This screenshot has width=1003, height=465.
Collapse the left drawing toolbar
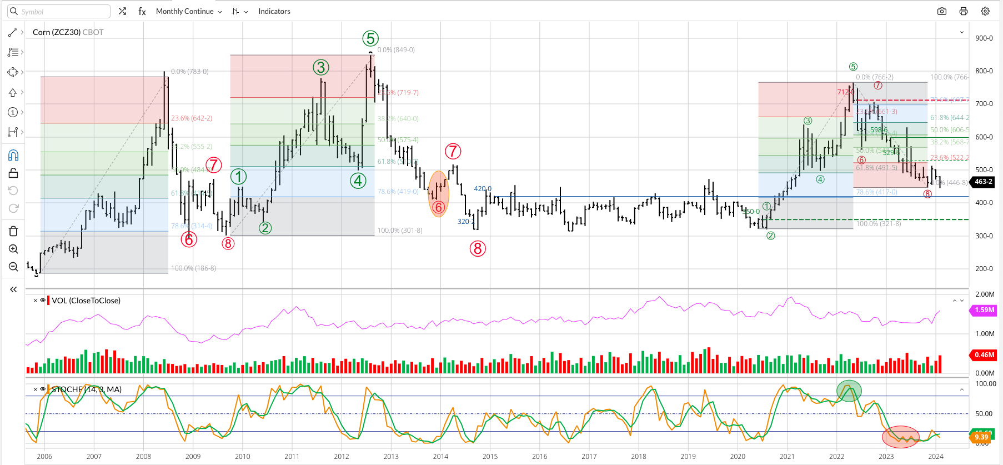[13, 289]
